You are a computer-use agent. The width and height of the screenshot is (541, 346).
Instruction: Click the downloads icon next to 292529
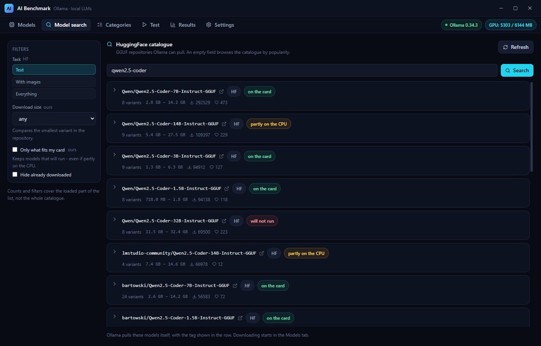coord(192,102)
